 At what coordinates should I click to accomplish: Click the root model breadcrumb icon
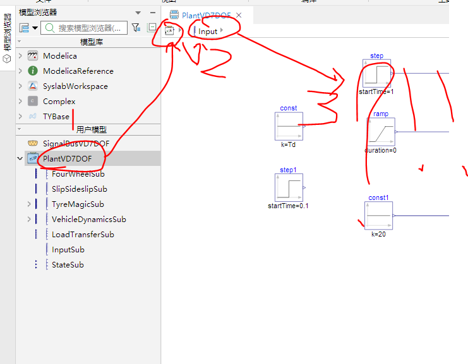[169, 30]
